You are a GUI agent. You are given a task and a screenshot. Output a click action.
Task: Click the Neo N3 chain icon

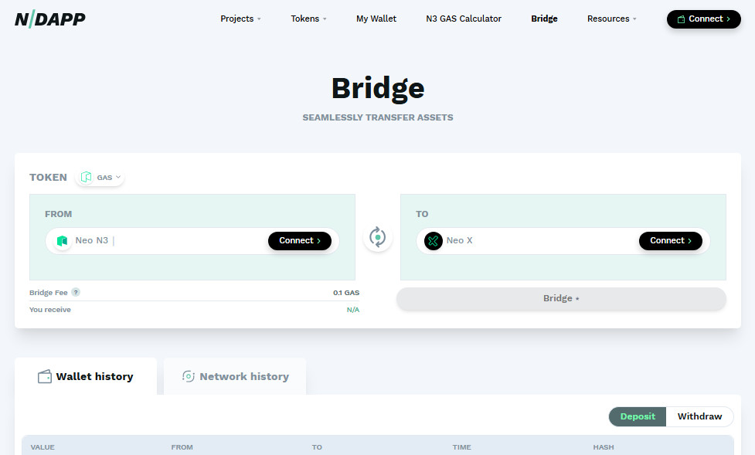(x=62, y=241)
